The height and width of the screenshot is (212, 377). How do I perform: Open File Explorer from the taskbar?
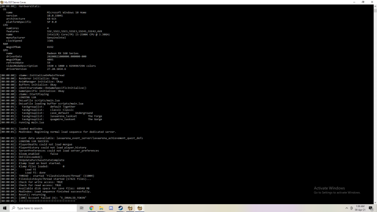(x=101, y=208)
